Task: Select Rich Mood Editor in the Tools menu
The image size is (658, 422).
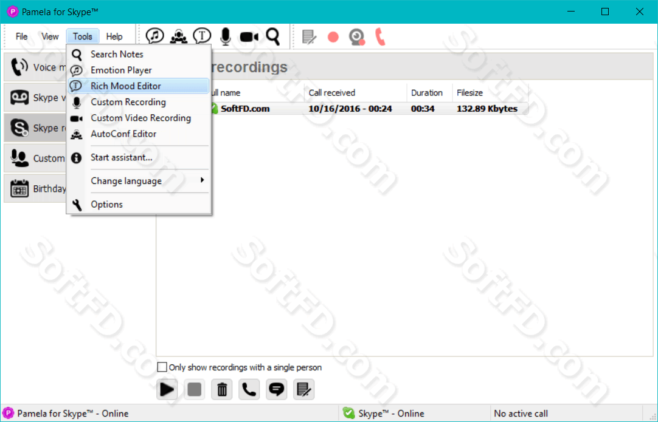Action: pyautogui.click(x=139, y=86)
